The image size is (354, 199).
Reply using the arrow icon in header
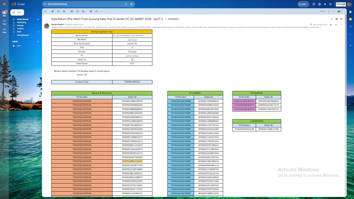pyautogui.click(x=336, y=25)
